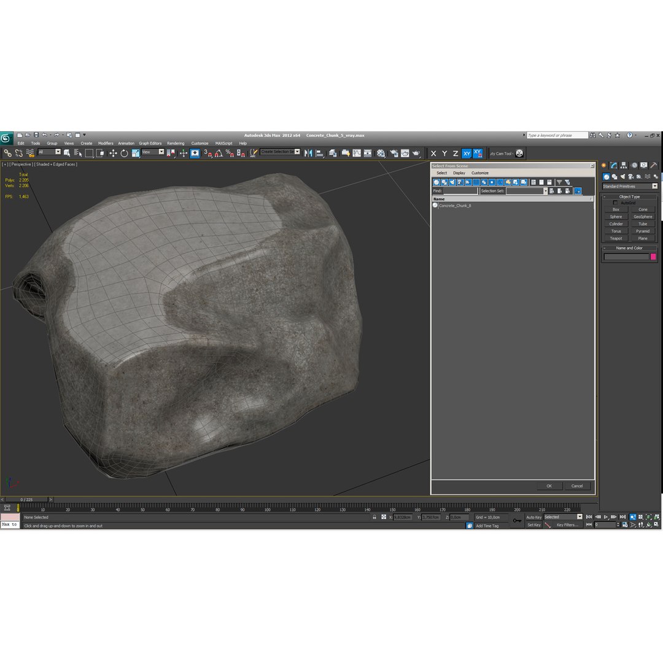Screen dimensions: 663x663
Task: Click the Mirror tool in main toolbar
Action: pyautogui.click(x=308, y=153)
